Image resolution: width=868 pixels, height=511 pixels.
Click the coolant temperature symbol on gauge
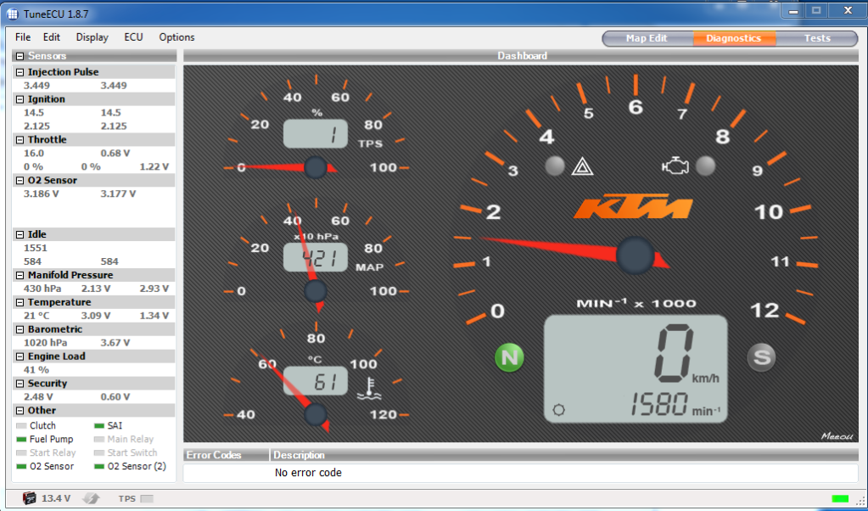(368, 387)
